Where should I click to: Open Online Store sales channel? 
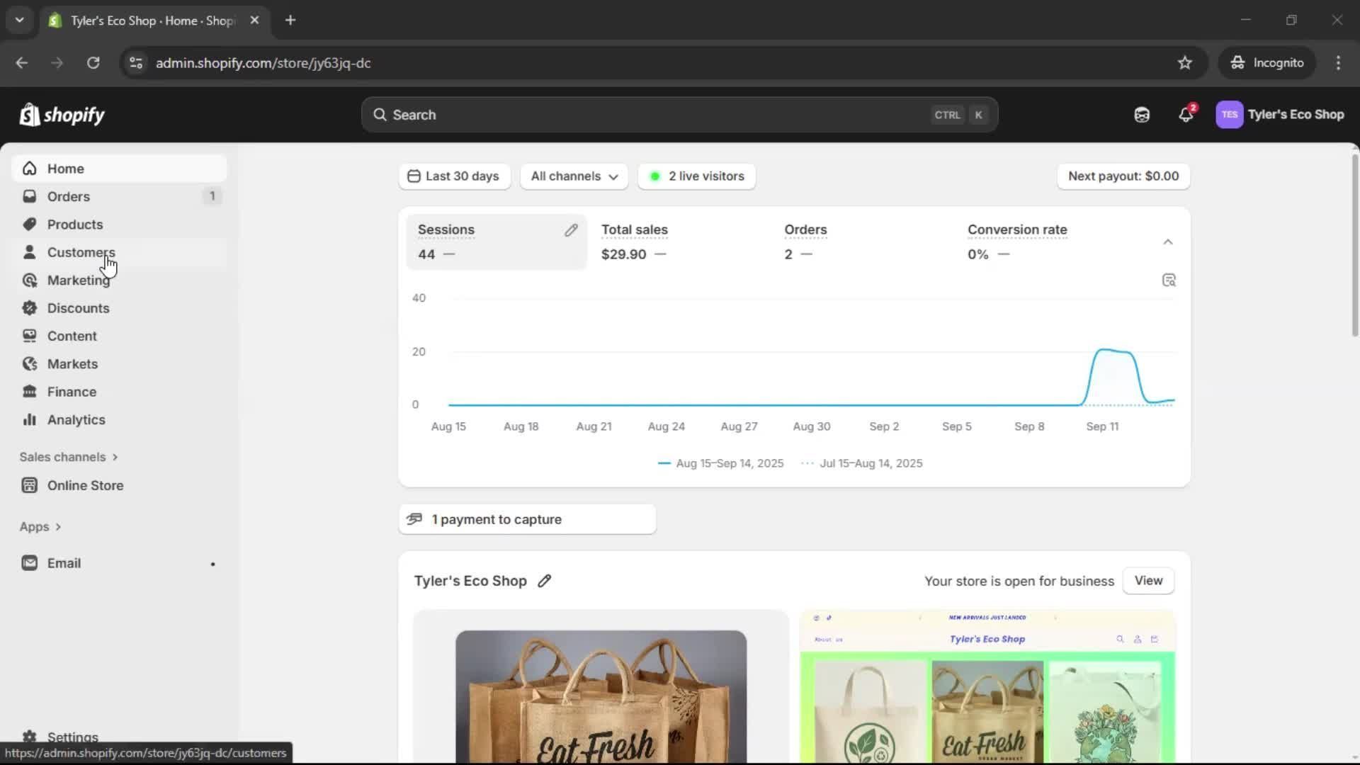[x=85, y=485]
